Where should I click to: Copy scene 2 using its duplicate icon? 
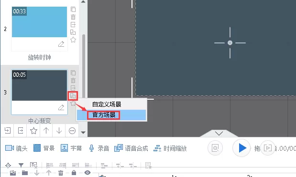pyautogui.click(x=73, y=10)
